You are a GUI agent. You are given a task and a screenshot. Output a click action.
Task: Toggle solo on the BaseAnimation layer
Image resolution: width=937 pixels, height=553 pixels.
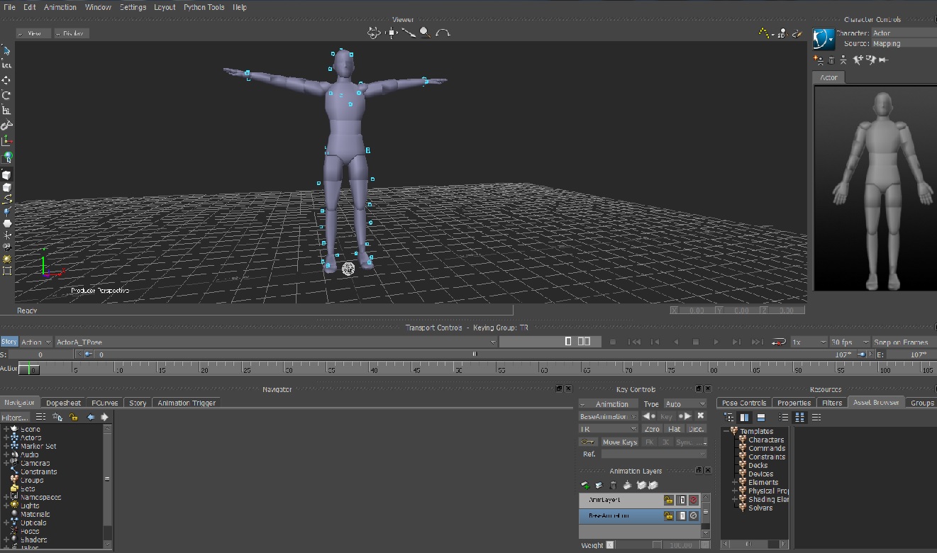click(682, 515)
